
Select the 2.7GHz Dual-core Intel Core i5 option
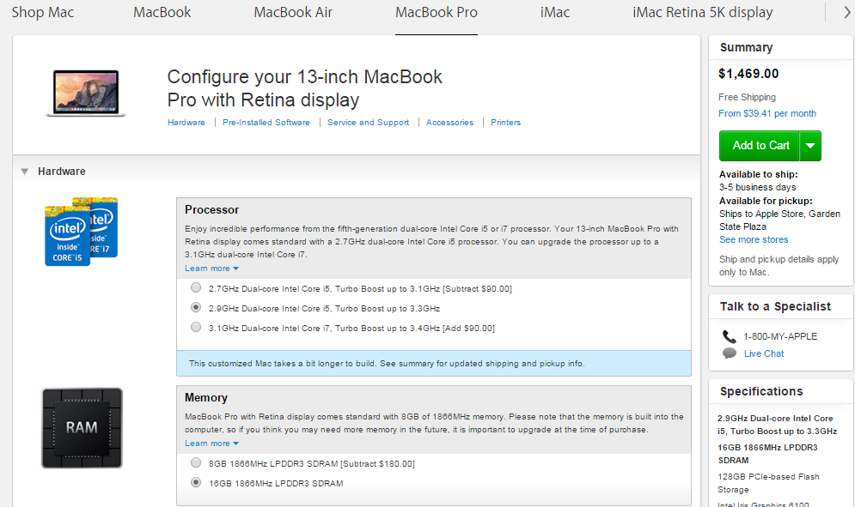196,287
